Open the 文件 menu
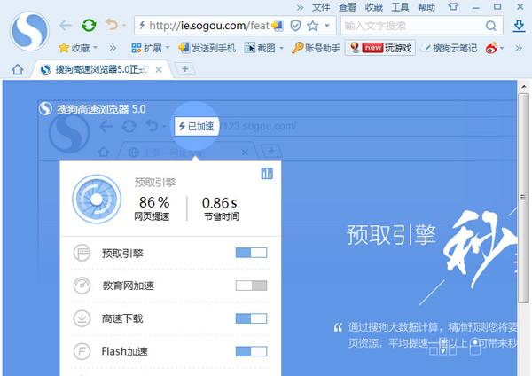Image resolution: width=532 pixels, height=376 pixels. click(x=321, y=7)
